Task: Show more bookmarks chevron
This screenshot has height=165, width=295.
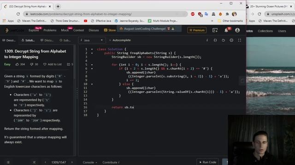Action: coord(212,21)
